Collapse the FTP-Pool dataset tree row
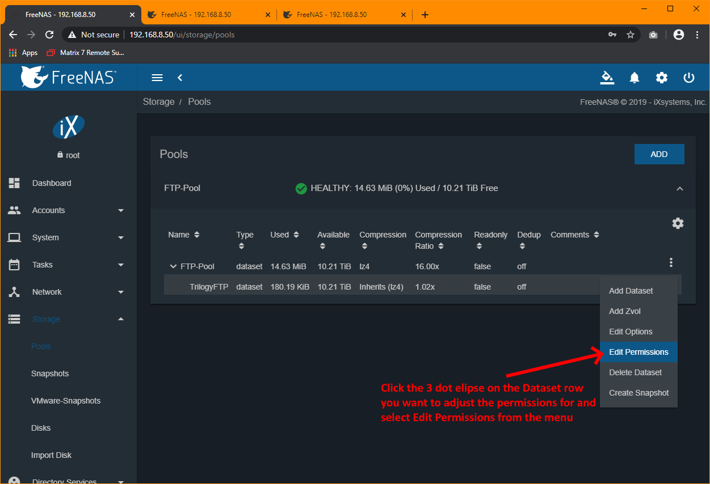Viewport: 710px width, 484px height. click(x=173, y=266)
